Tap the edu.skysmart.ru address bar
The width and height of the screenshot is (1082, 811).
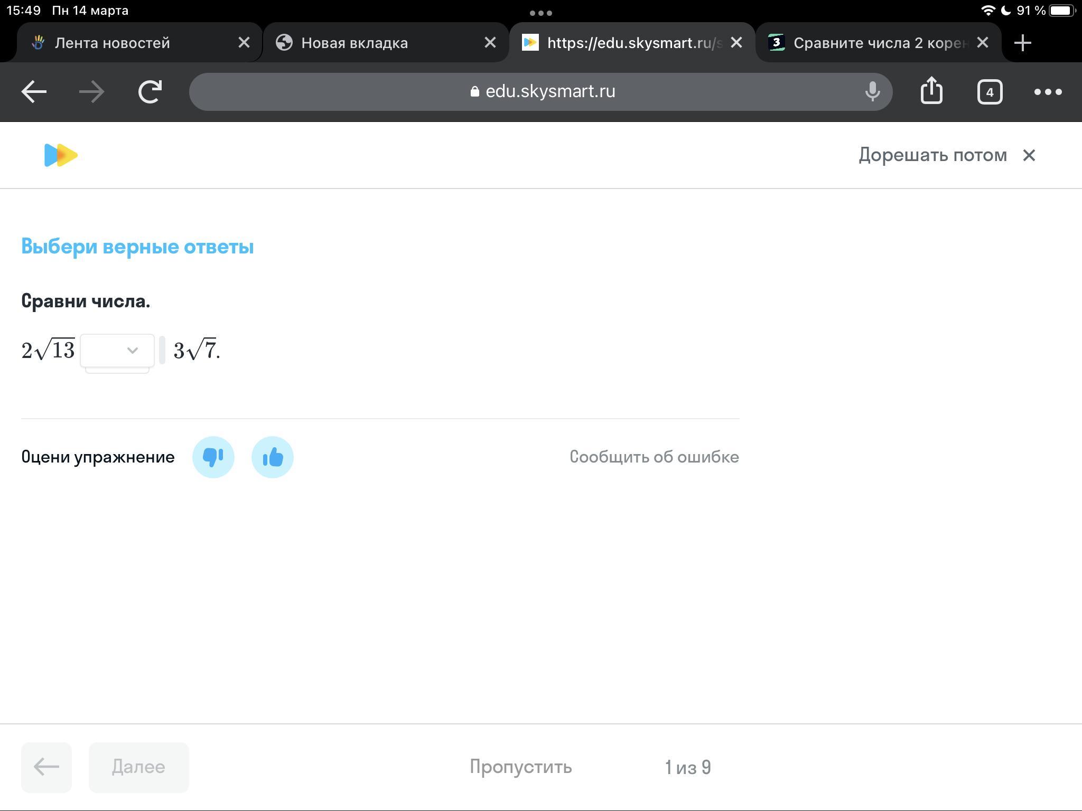541,92
